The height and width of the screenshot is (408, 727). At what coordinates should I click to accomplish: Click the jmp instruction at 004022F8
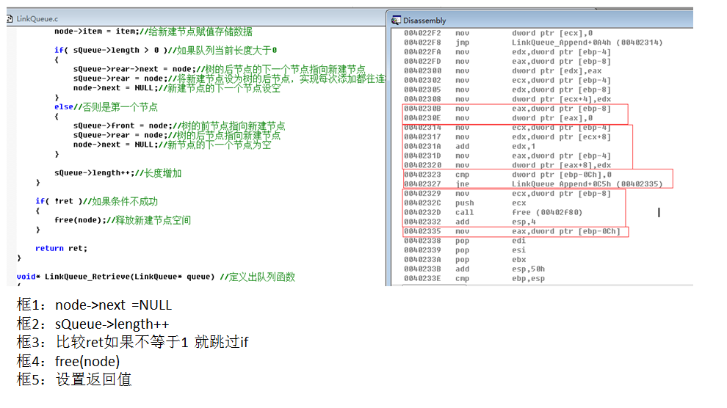(x=532, y=42)
